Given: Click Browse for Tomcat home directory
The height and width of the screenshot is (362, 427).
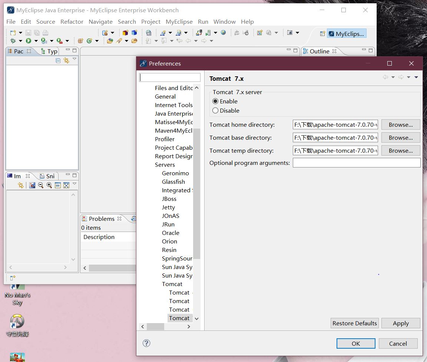Looking at the screenshot, I should 401,124.
